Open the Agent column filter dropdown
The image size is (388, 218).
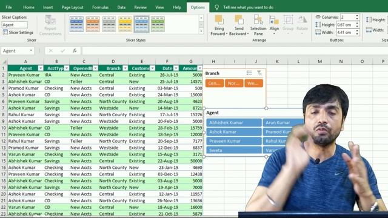tap(41, 68)
